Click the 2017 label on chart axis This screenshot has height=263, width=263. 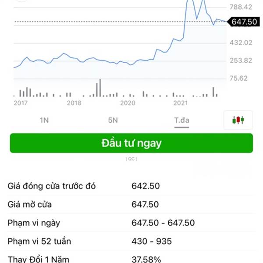pyautogui.click(x=21, y=103)
